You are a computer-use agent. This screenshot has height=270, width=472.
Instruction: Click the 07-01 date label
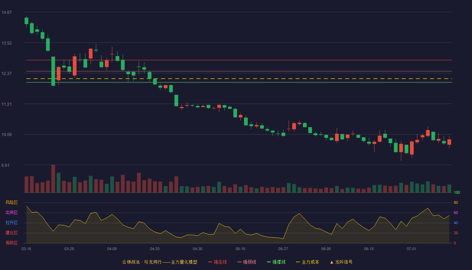coord(412,249)
